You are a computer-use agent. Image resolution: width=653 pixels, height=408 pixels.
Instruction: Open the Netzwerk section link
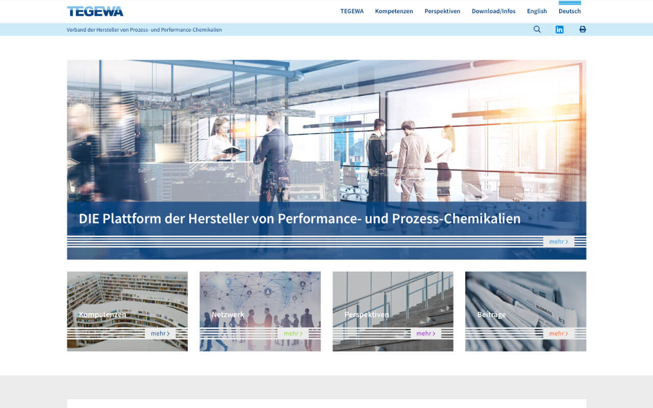[228, 314]
